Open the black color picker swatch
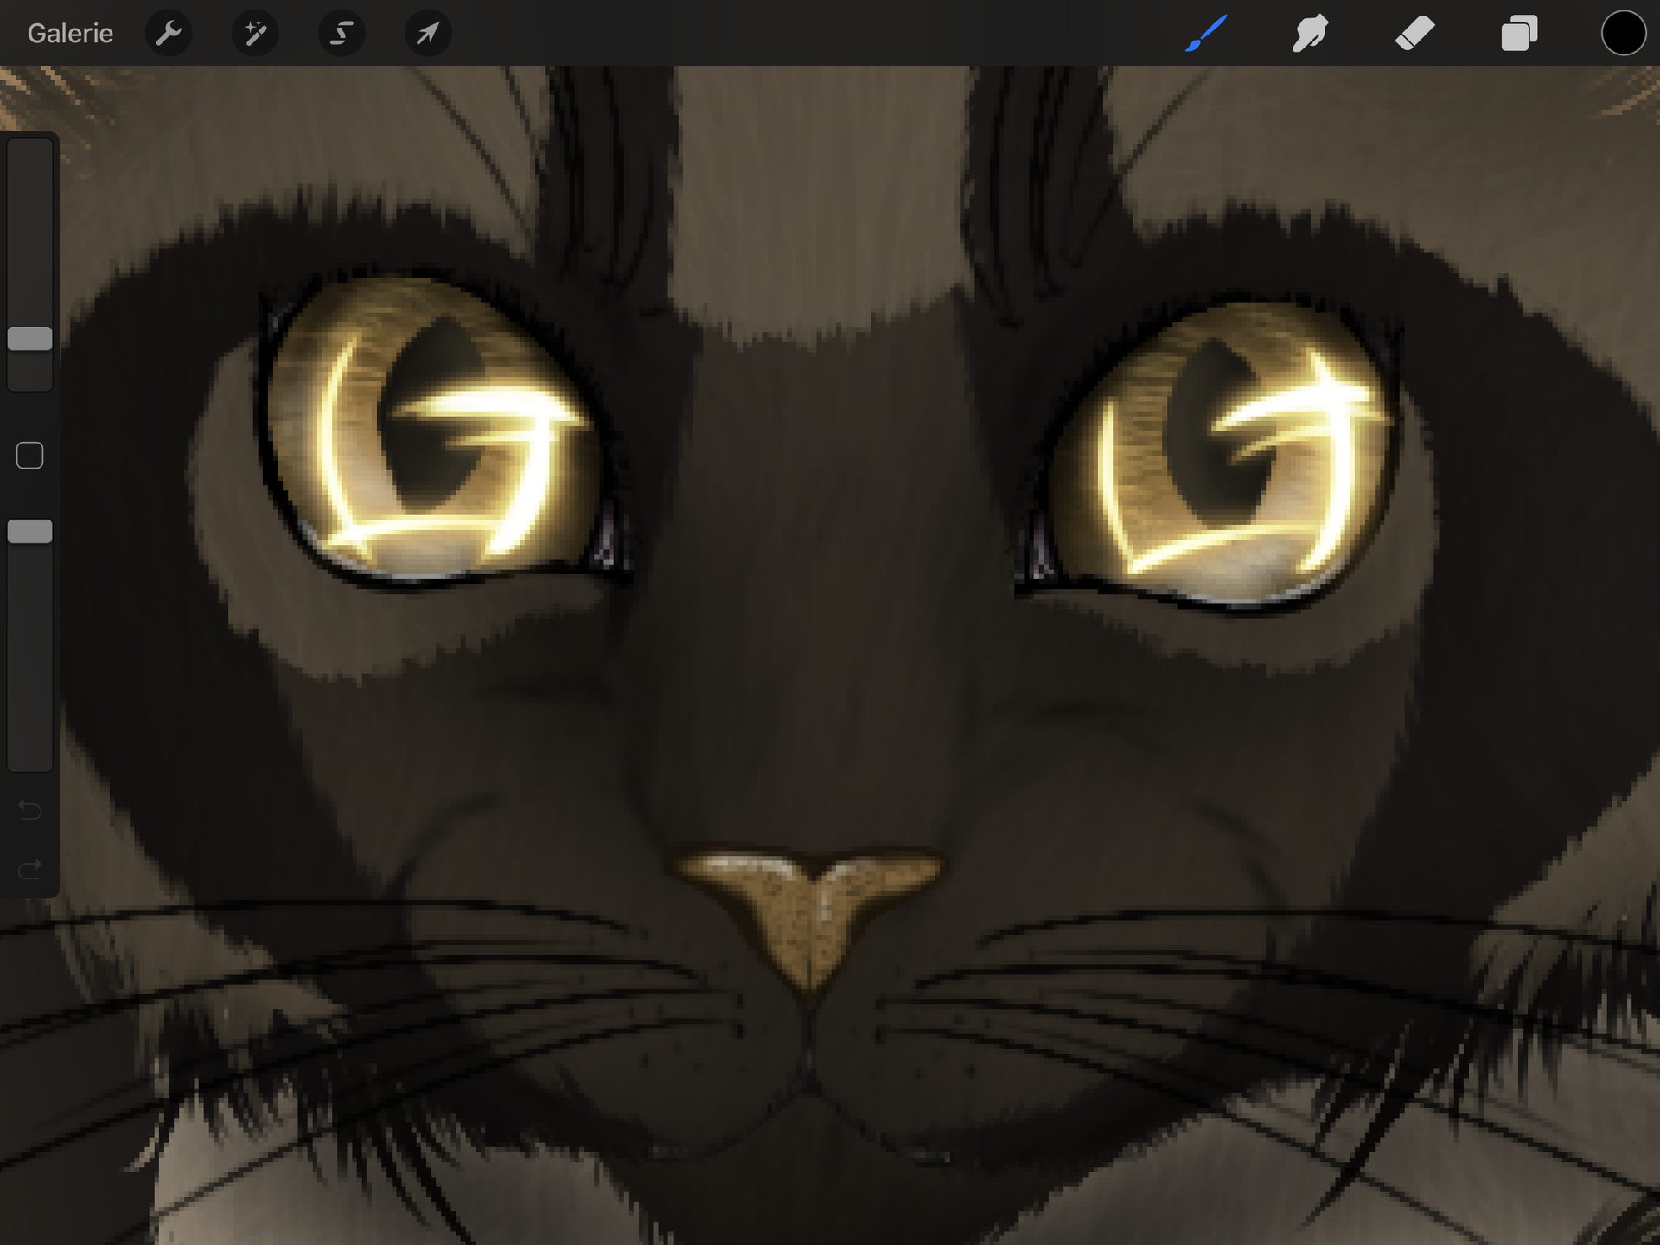The width and height of the screenshot is (1660, 1245). (x=1623, y=33)
